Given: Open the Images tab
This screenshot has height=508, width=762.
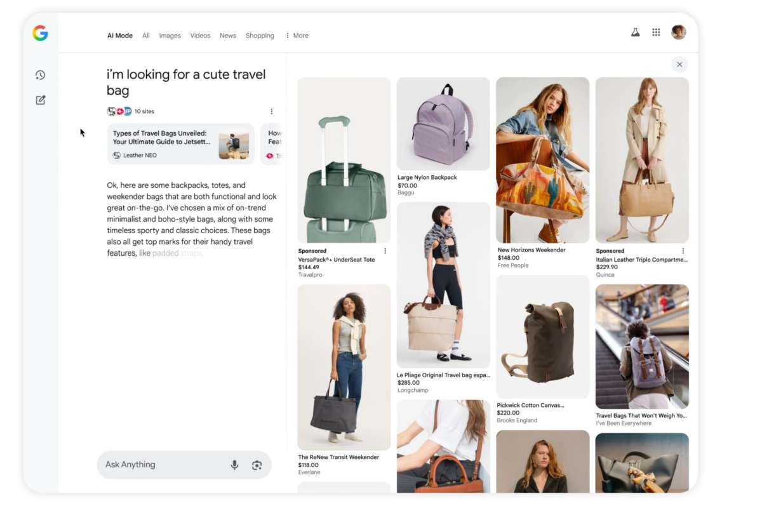Looking at the screenshot, I should tap(170, 36).
